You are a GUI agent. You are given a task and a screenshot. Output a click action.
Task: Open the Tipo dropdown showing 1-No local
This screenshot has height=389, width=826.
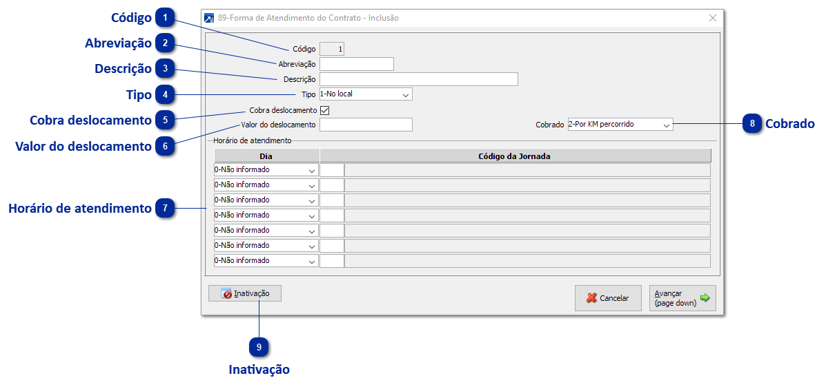(366, 94)
